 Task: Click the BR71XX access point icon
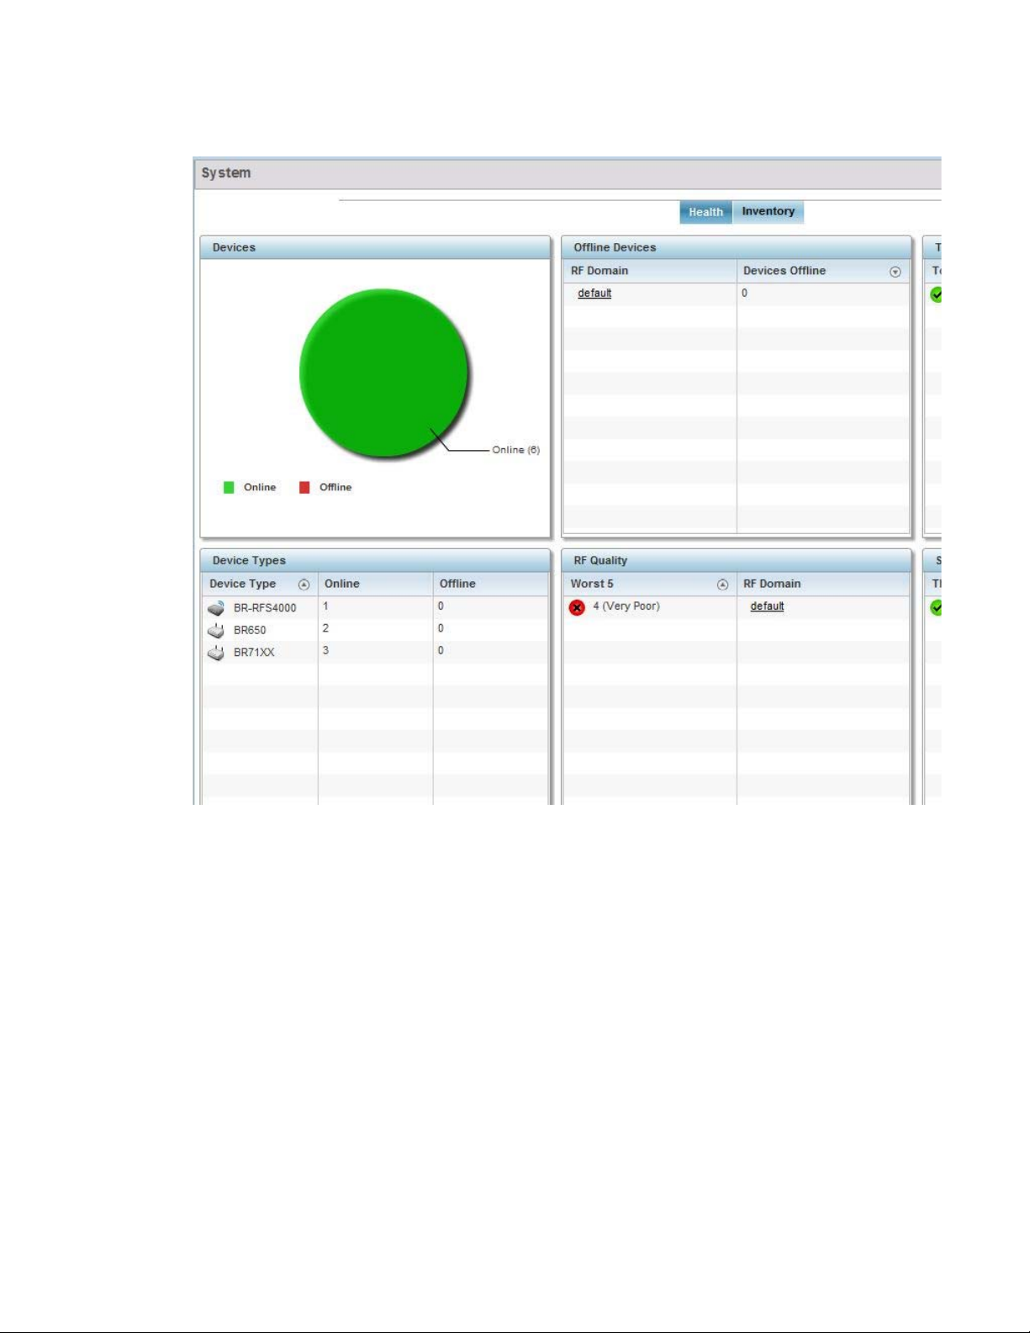(x=216, y=653)
